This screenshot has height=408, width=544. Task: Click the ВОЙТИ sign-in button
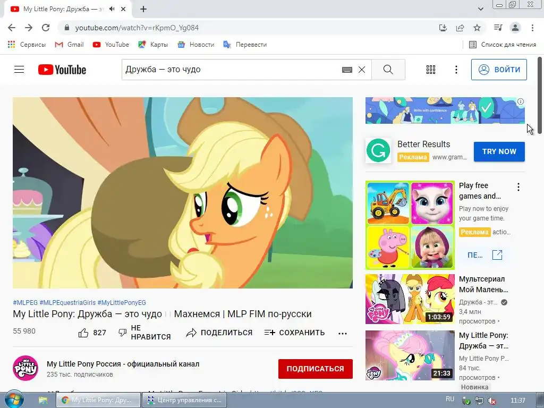pos(499,70)
